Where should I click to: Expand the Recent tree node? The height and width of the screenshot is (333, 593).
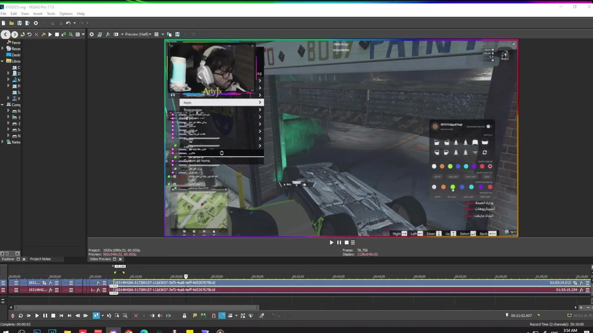(2, 49)
